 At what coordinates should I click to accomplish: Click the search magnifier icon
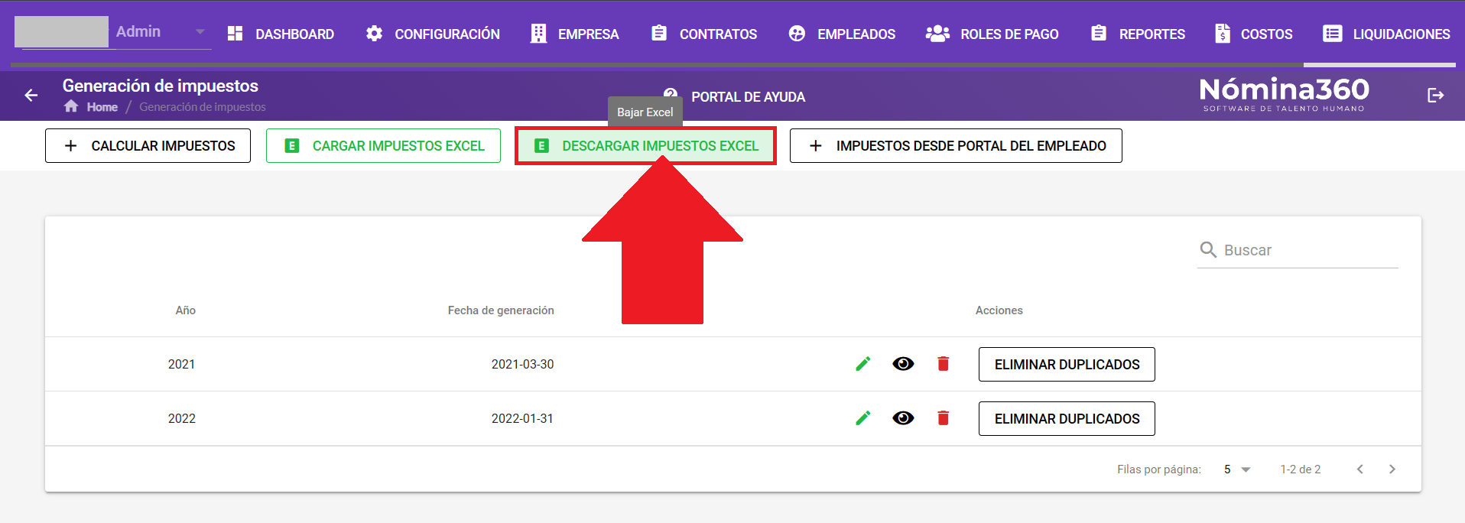tap(1208, 250)
